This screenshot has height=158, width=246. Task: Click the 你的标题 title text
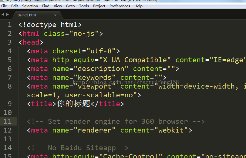[x=74, y=104]
